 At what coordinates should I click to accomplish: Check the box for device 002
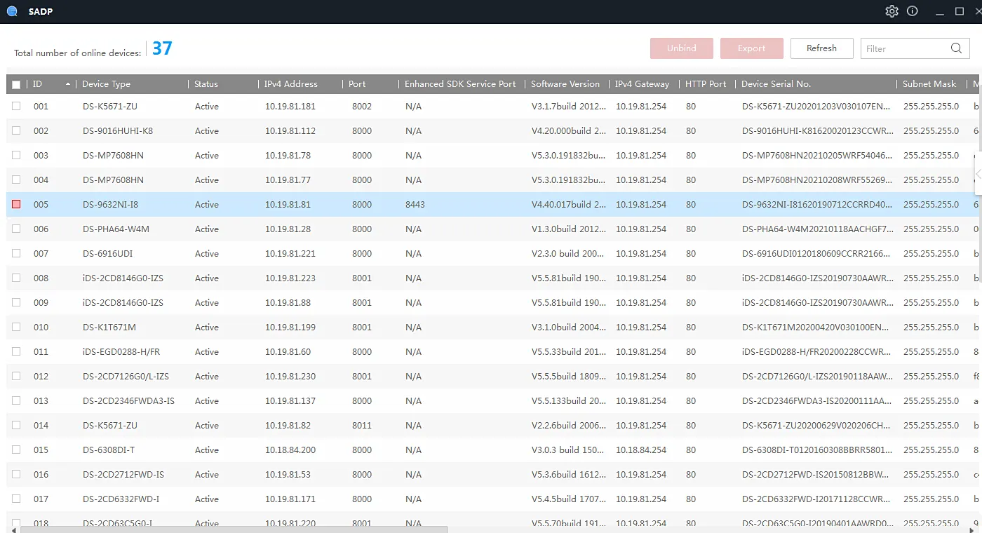coord(16,130)
